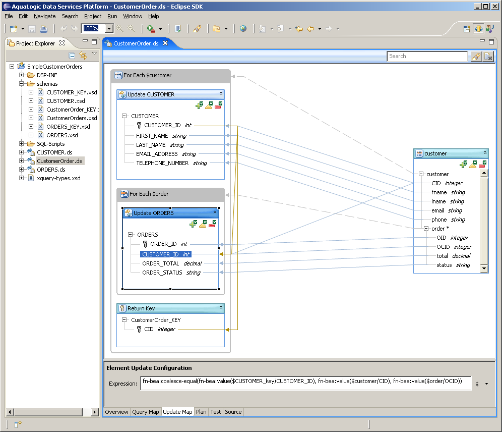The width and height of the screenshot is (502, 432).
Task: Open the Project menu
Action: coord(93,16)
